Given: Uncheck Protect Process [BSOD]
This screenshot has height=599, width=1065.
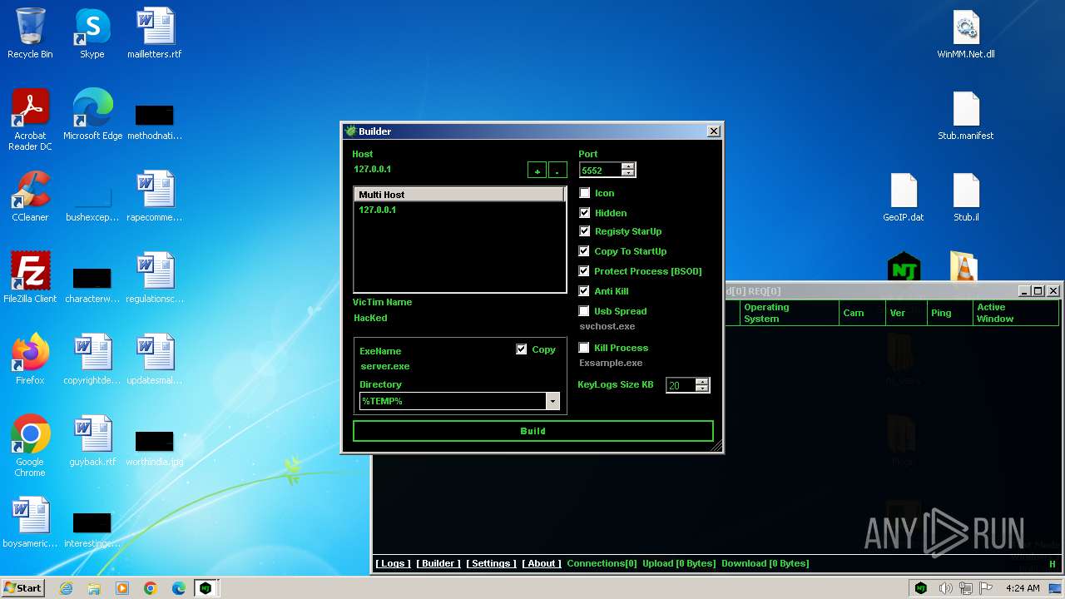Looking at the screenshot, I should (x=584, y=271).
